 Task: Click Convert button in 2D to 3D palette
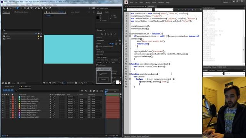103,79
